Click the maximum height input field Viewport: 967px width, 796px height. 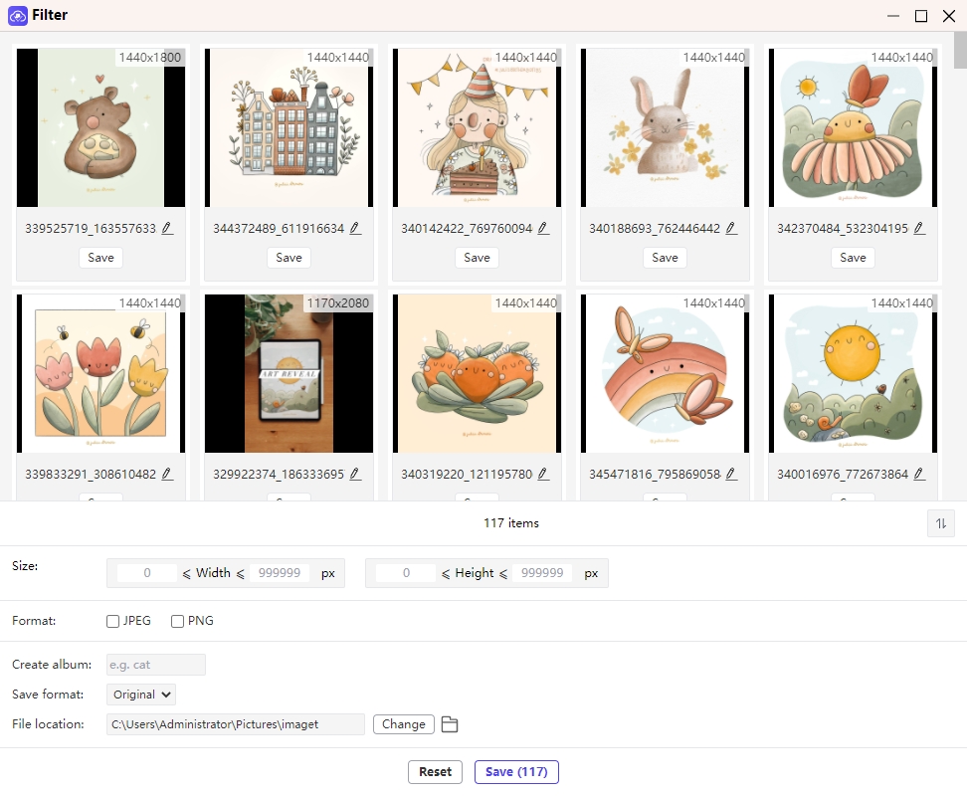click(x=542, y=573)
